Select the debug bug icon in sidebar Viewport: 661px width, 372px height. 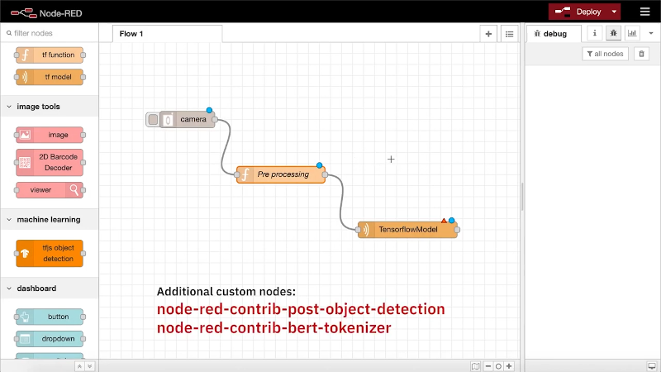tap(613, 34)
